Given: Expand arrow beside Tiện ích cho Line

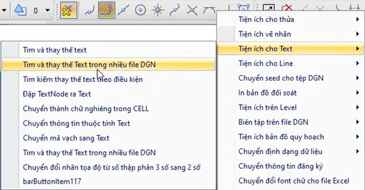Looking at the screenshot, I should (x=358, y=63).
